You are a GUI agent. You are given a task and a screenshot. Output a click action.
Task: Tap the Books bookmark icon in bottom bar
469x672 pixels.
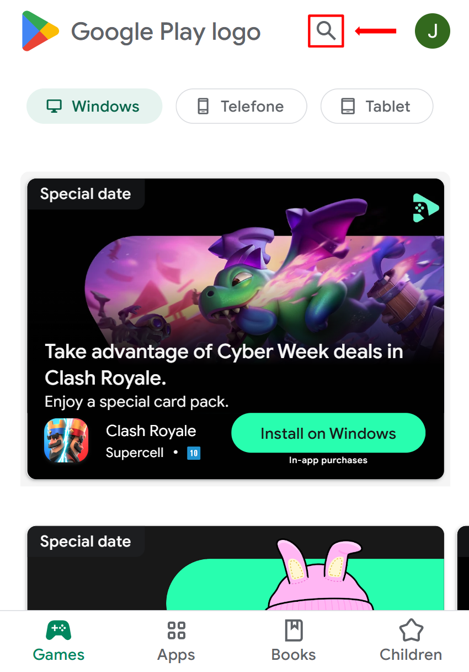(x=294, y=630)
